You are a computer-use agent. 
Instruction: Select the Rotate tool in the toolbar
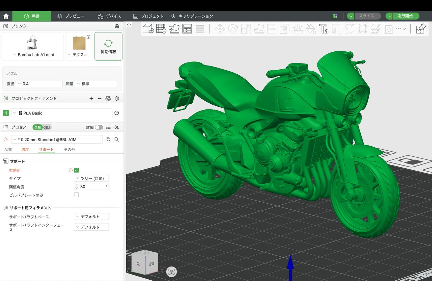click(233, 29)
